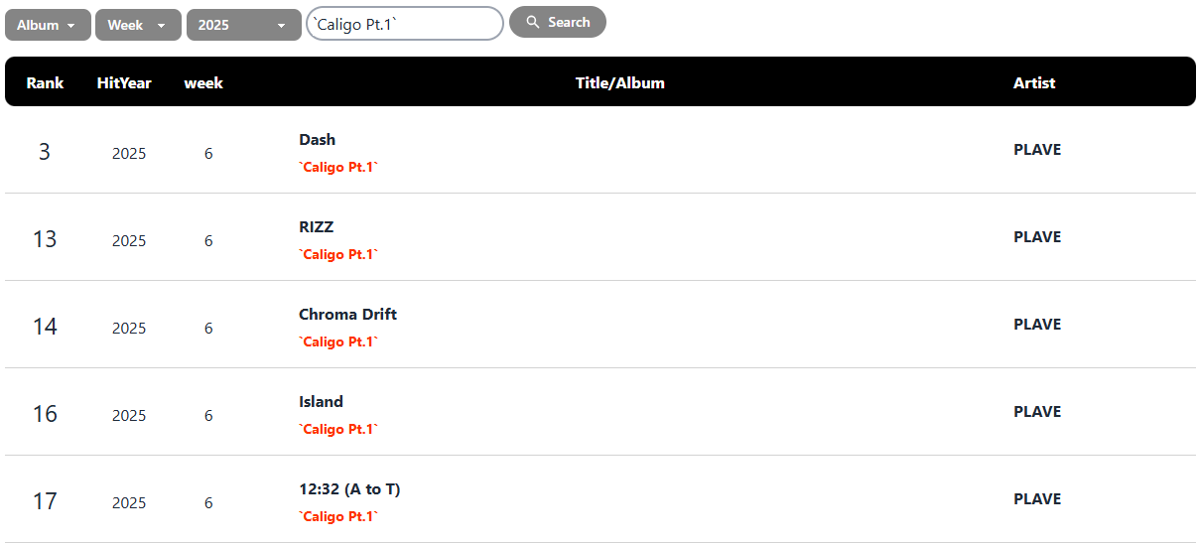The width and height of the screenshot is (1198, 545).
Task: Click the caret arrow on 2025 selector
Action: (282, 26)
